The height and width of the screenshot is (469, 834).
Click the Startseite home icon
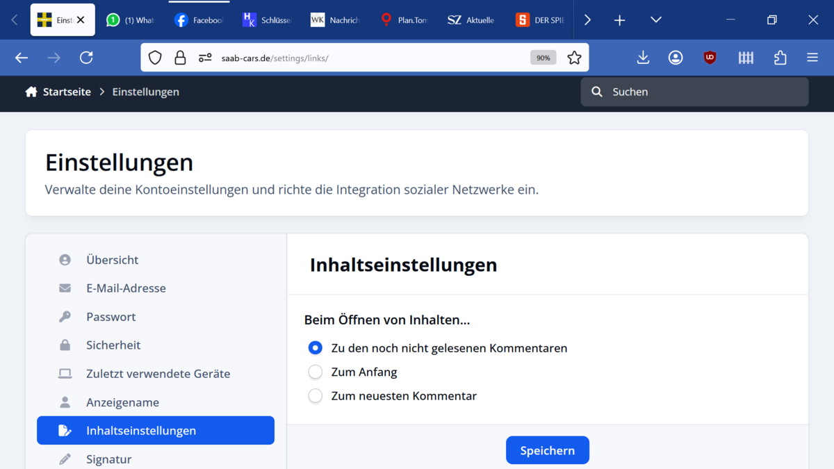(31, 92)
